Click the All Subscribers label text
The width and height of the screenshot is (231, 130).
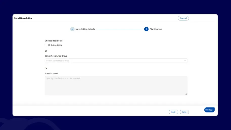pos(55,45)
